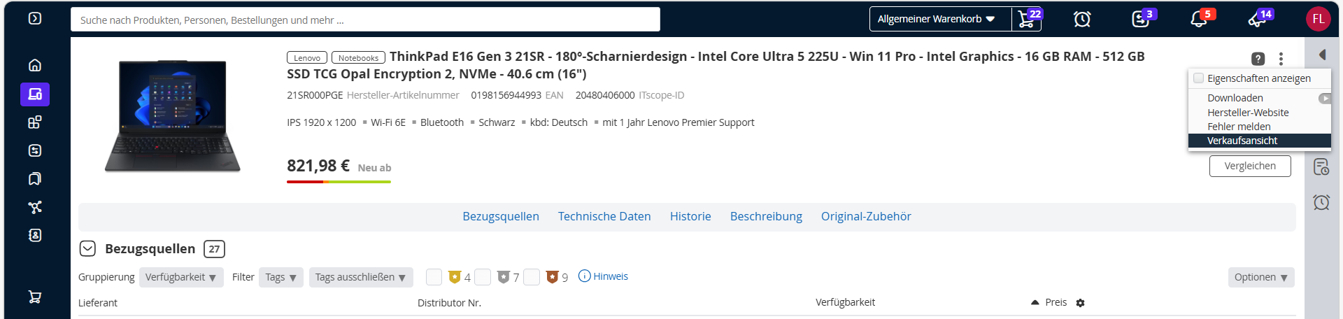Click the help question mark icon

coord(1258,59)
